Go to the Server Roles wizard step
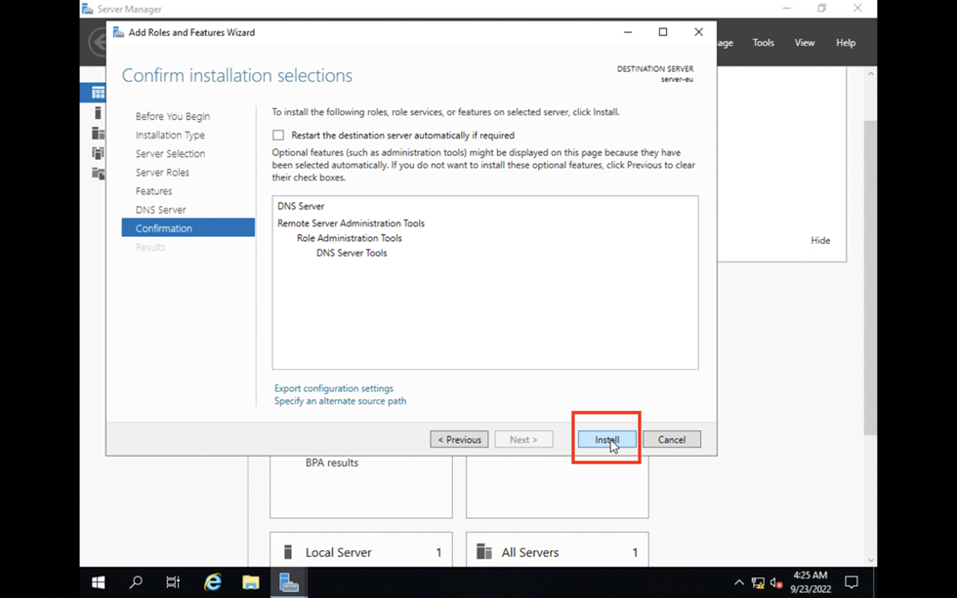Image resolution: width=957 pixels, height=598 pixels. coord(162,173)
